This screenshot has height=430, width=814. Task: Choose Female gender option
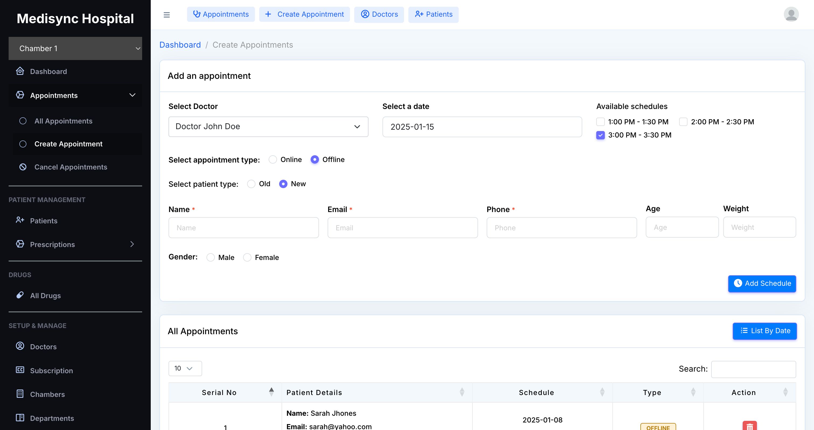247,258
